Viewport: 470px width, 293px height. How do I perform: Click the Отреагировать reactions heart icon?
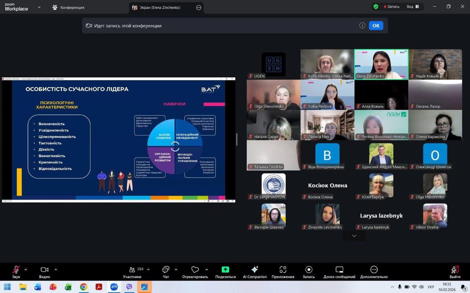click(x=195, y=270)
